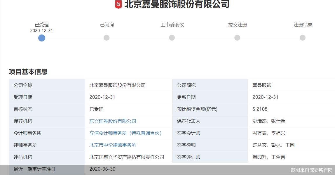Click the sponsor representatives 姚浩杰, 张仕兵
335x175 pixels.
coord(269,121)
